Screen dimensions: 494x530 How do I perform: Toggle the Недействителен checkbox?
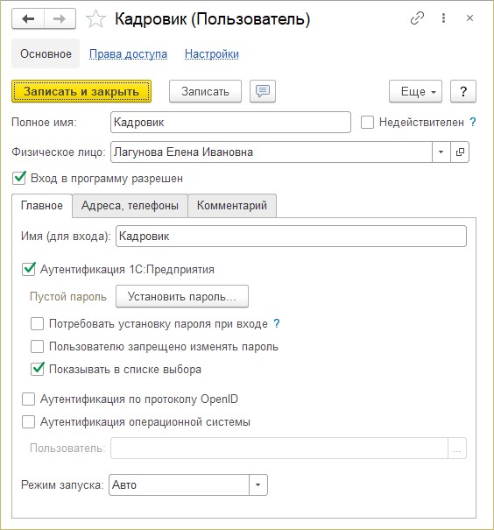367,122
